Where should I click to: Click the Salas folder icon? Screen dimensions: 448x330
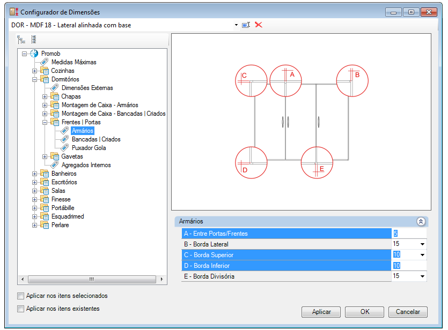tap(45, 191)
